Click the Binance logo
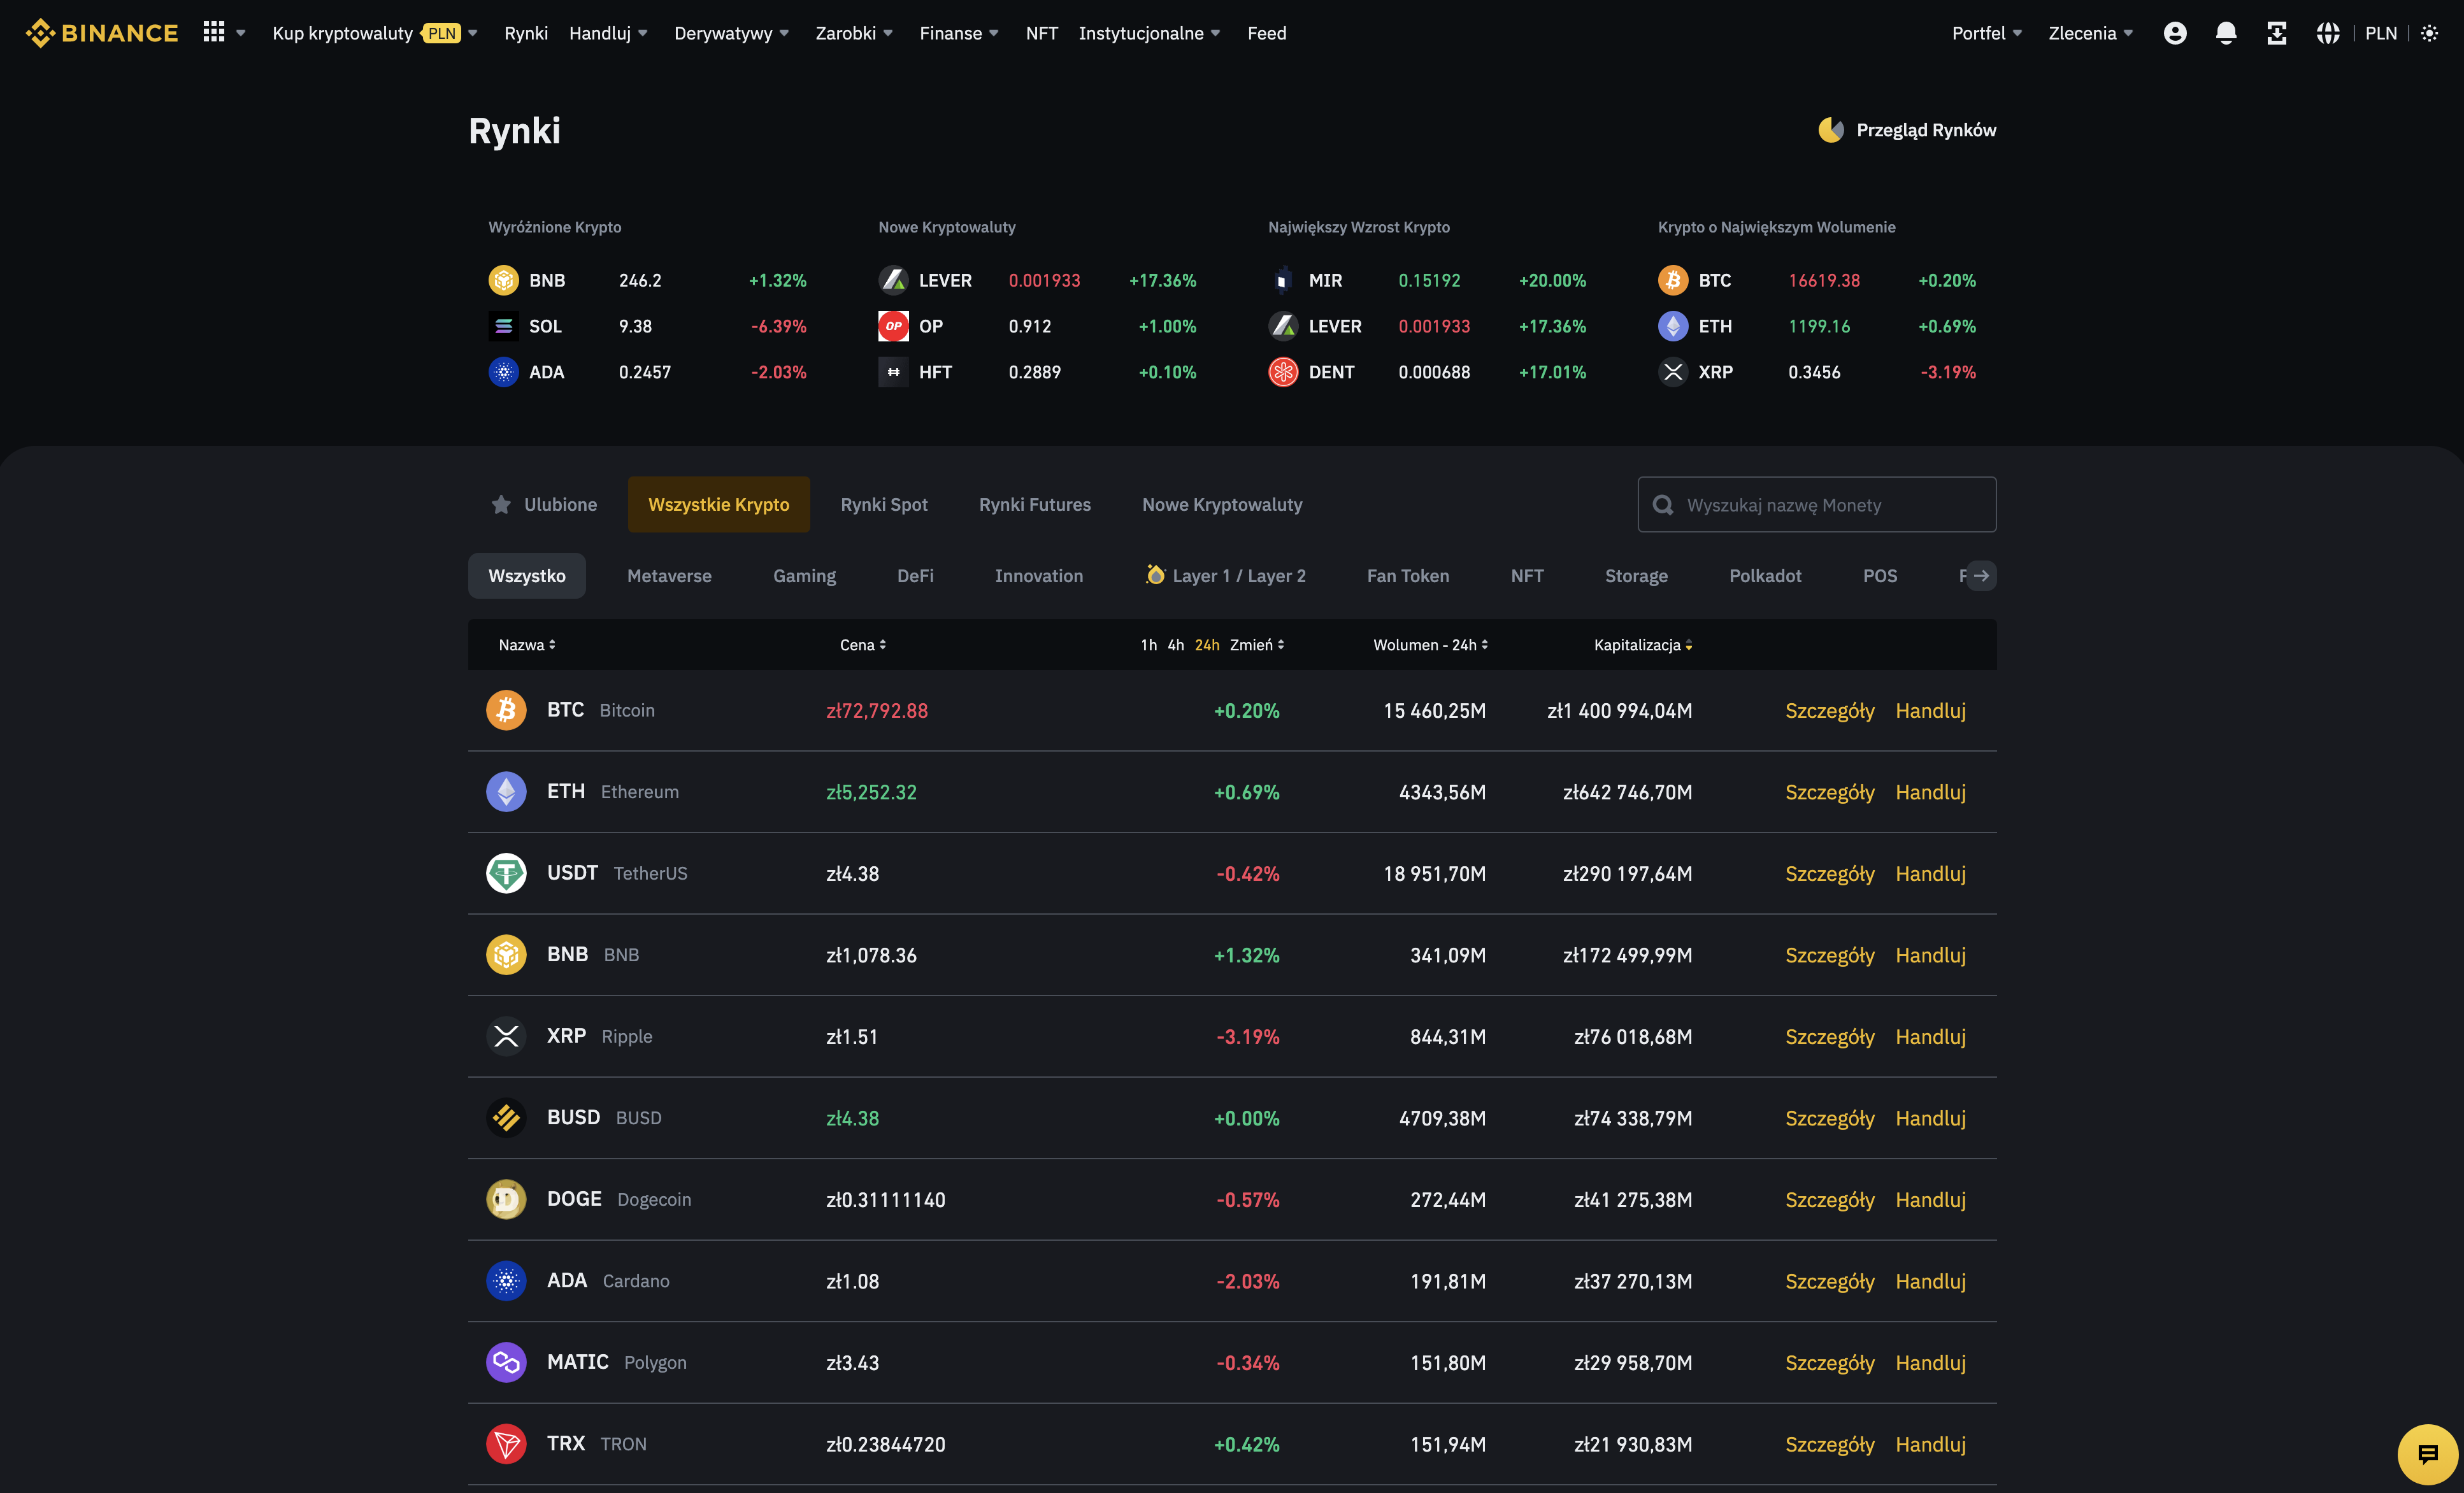Viewport: 2464px width, 1493px height. [102, 33]
